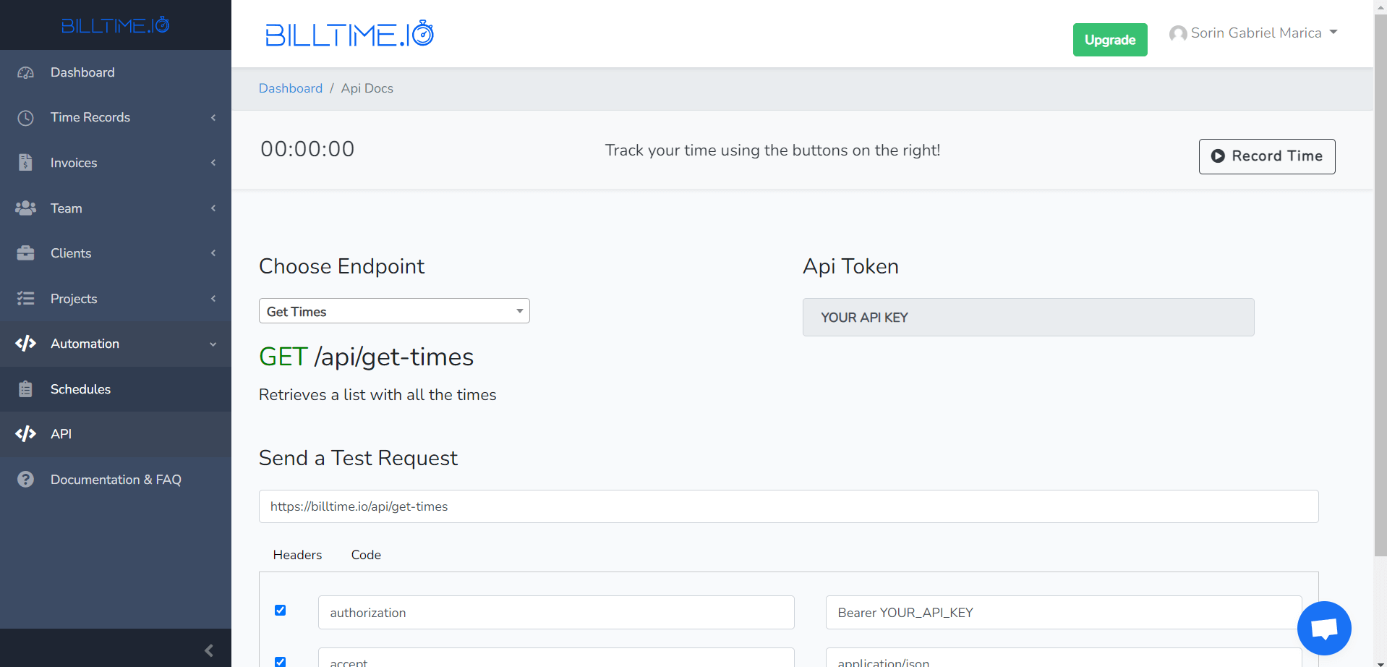The height and width of the screenshot is (667, 1387).
Task: Click the small BillTime.io sidebar logo
Action: [x=115, y=25]
